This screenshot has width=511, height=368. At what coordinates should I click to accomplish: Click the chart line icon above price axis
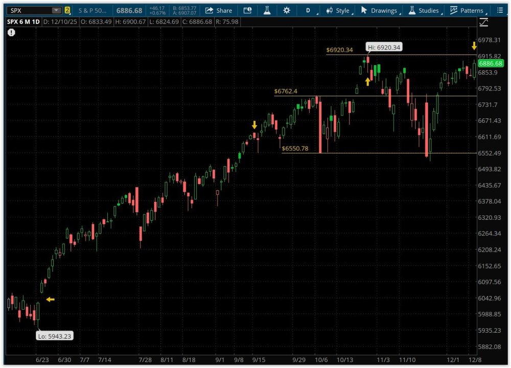pos(483,22)
